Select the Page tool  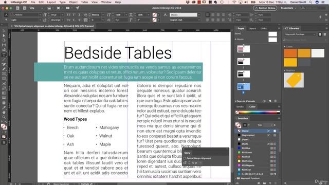[4, 40]
